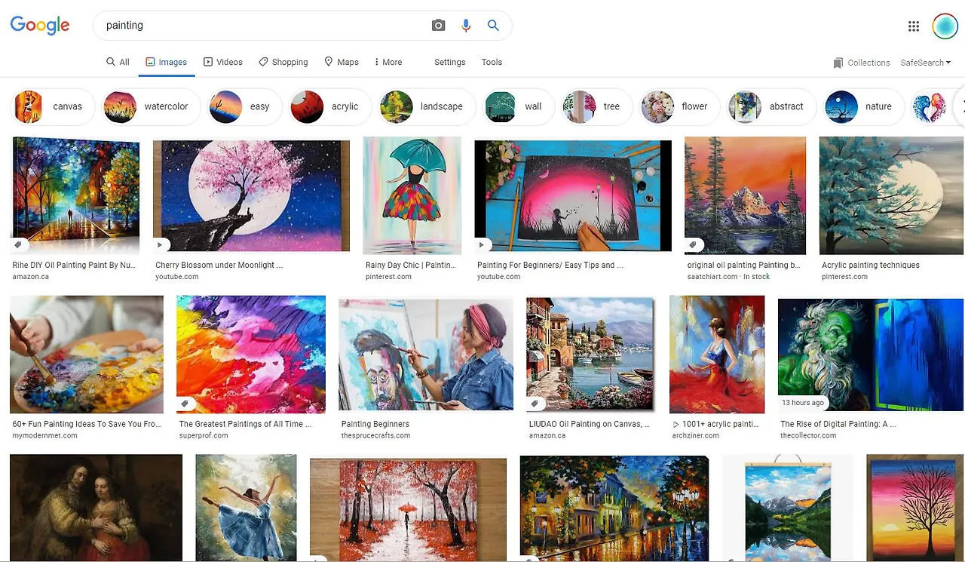
Task: Open the Rainy Day Chic umbrella painting
Action: (412, 195)
